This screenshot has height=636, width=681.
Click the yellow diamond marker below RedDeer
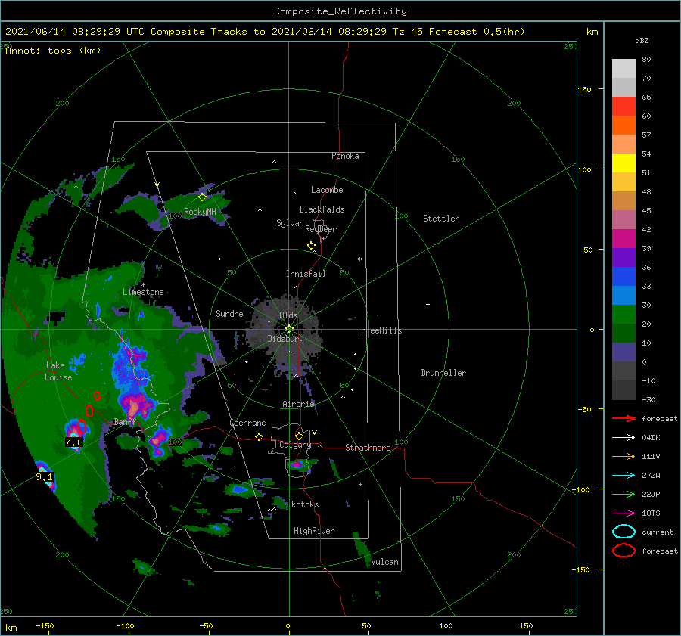pos(312,246)
